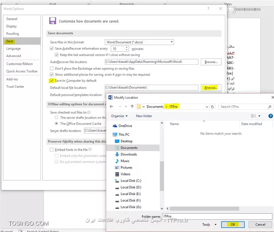Open the Proofing options category
Image resolution: width=274 pixels, height=232 pixels.
(x=13, y=34)
